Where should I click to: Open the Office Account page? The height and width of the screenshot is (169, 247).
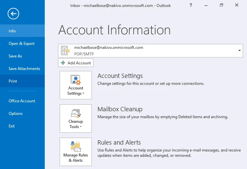coord(22,101)
